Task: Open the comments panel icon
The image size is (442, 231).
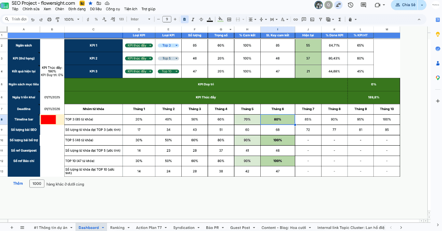Action: pos(363,5)
